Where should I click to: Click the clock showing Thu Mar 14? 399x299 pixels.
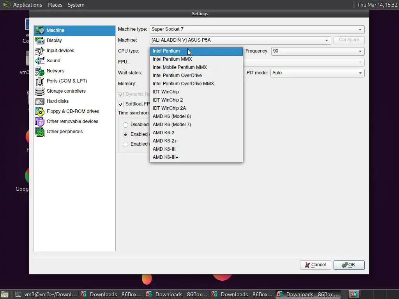pyautogui.click(x=377, y=5)
